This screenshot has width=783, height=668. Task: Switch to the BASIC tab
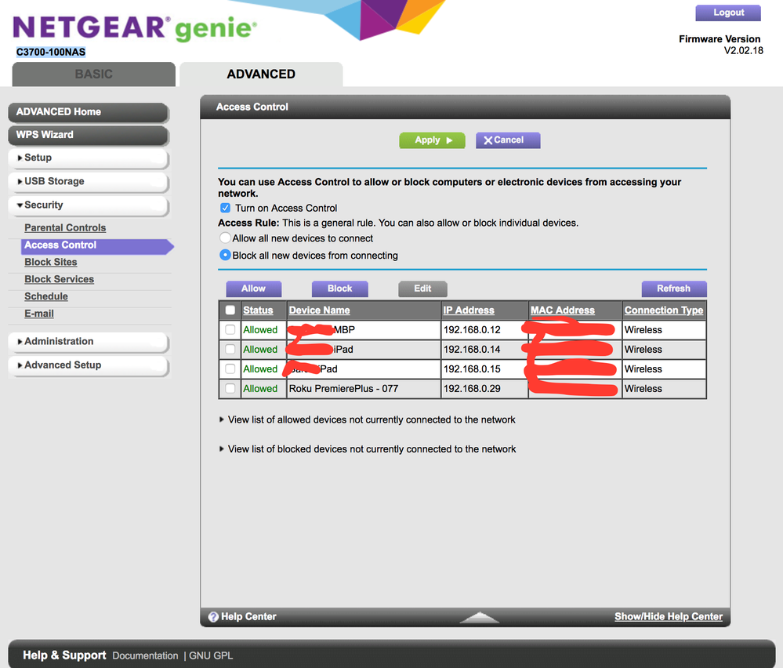[x=94, y=74]
